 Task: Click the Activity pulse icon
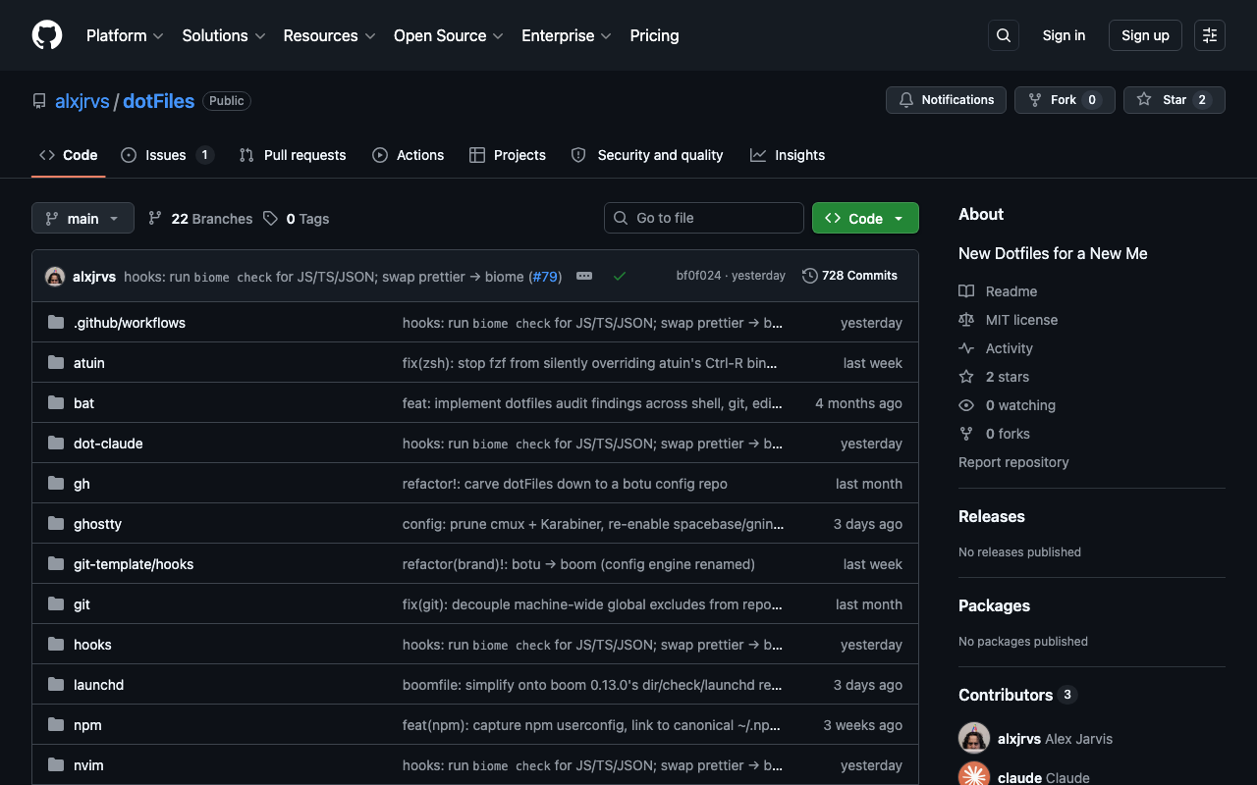click(966, 348)
